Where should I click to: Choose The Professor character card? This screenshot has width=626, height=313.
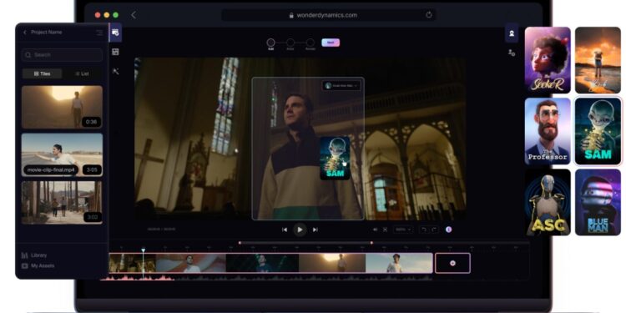click(548, 131)
